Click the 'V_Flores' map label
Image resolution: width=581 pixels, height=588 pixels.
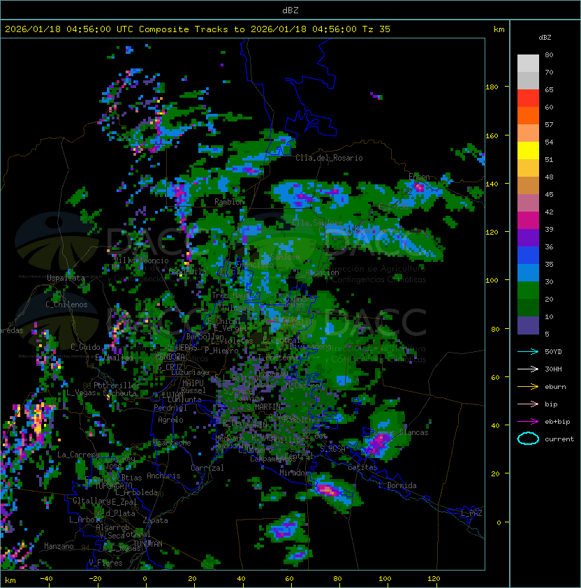tap(105, 562)
